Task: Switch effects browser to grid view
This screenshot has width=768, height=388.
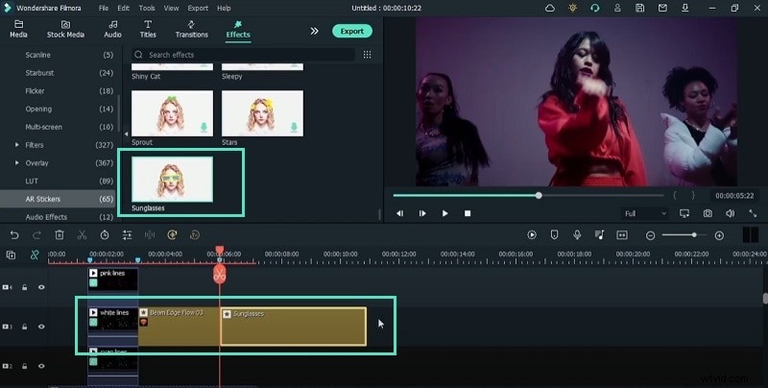Action: tap(367, 55)
